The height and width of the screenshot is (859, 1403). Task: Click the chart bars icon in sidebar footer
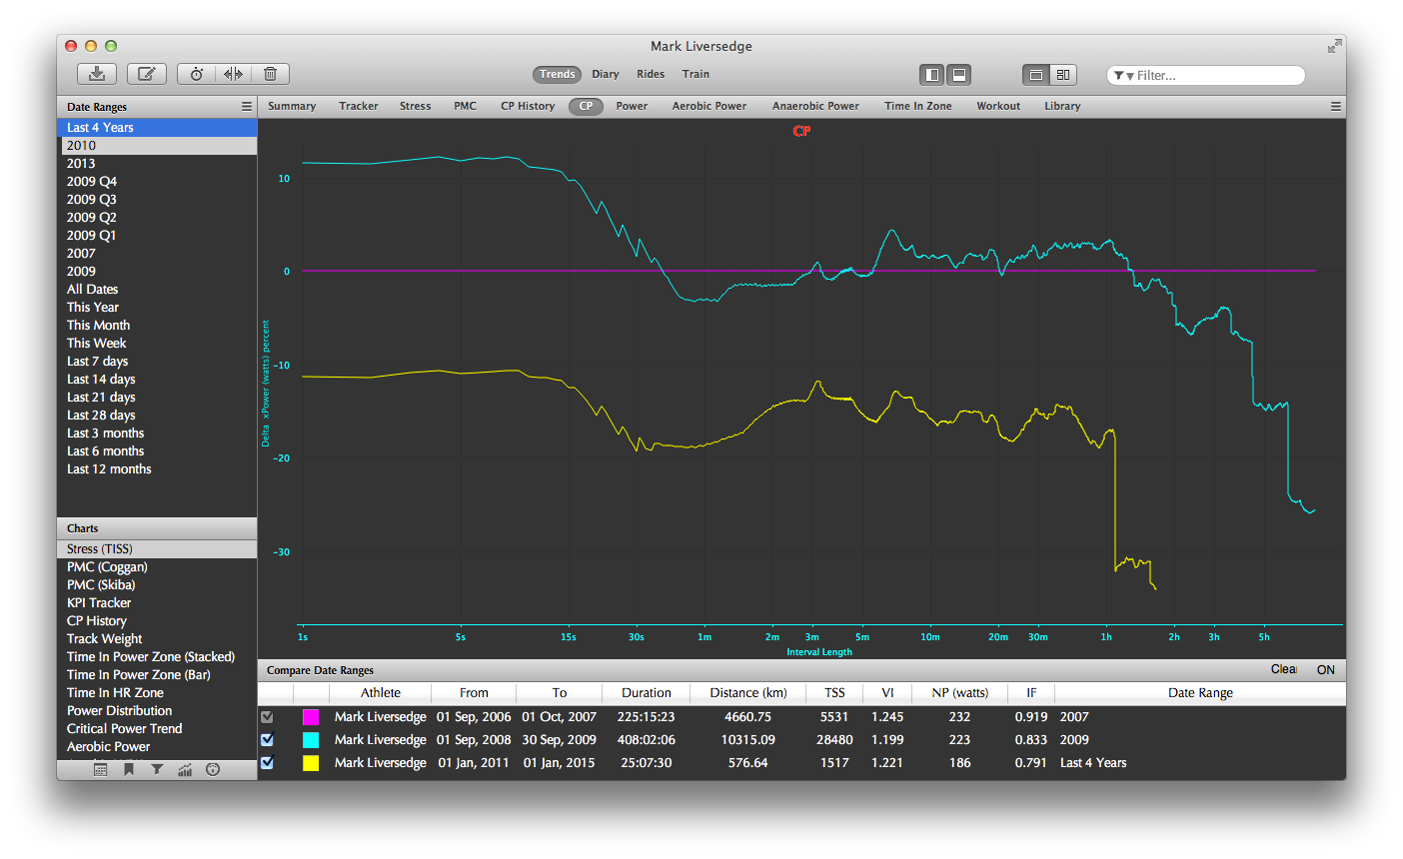pyautogui.click(x=185, y=769)
